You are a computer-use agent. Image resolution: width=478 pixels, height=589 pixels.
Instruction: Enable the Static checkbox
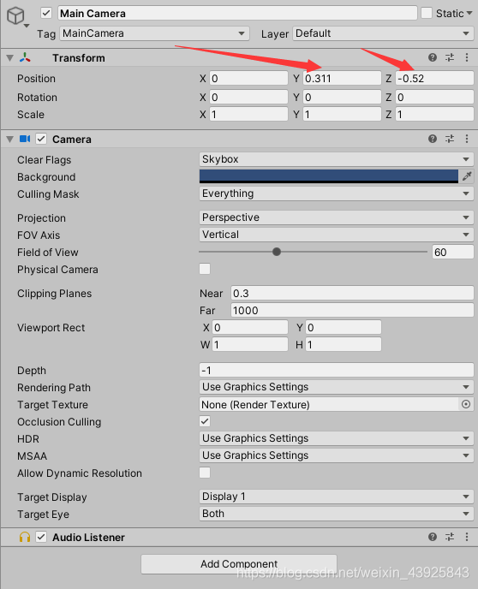tap(427, 13)
